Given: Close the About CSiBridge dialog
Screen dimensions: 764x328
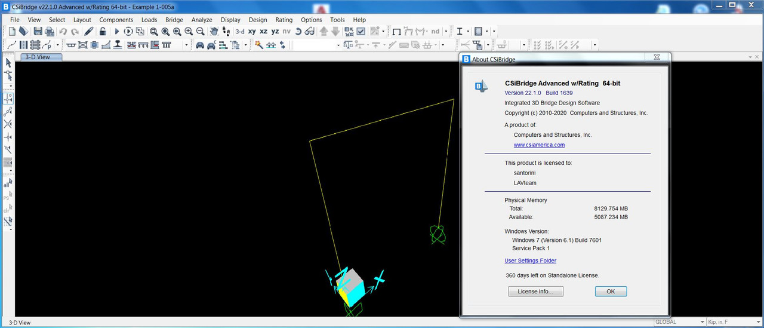Looking at the screenshot, I should click(x=657, y=57).
